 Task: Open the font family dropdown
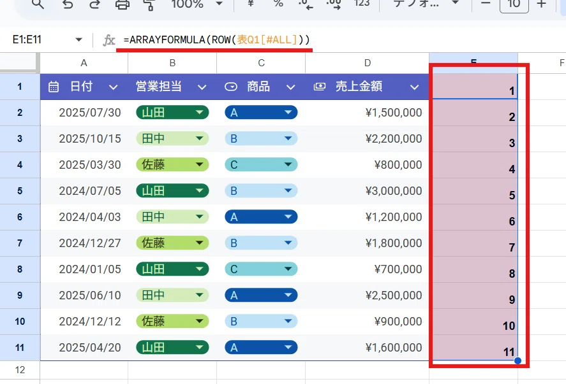pyautogui.click(x=426, y=3)
